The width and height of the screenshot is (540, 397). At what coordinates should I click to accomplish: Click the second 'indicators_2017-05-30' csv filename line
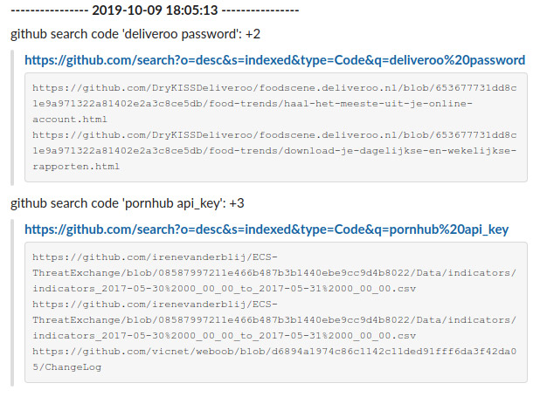(225, 336)
